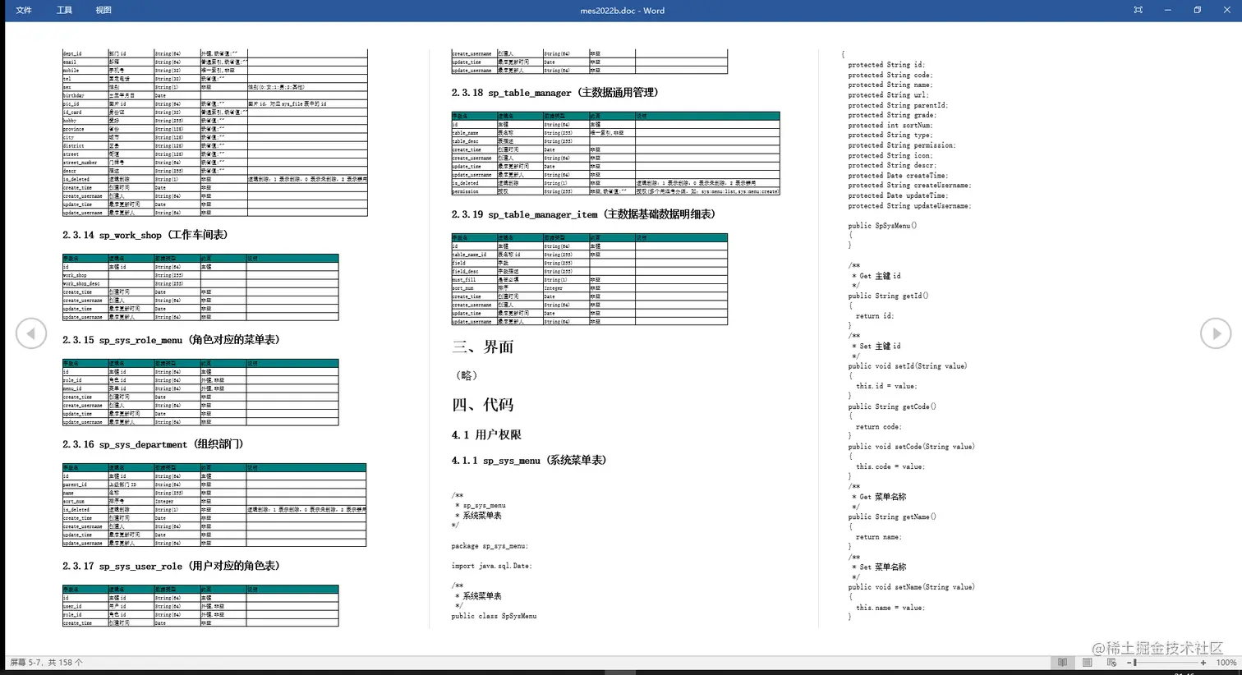1242x675 pixels.
Task: Click the zoom out minus button
Action: click(x=1129, y=663)
